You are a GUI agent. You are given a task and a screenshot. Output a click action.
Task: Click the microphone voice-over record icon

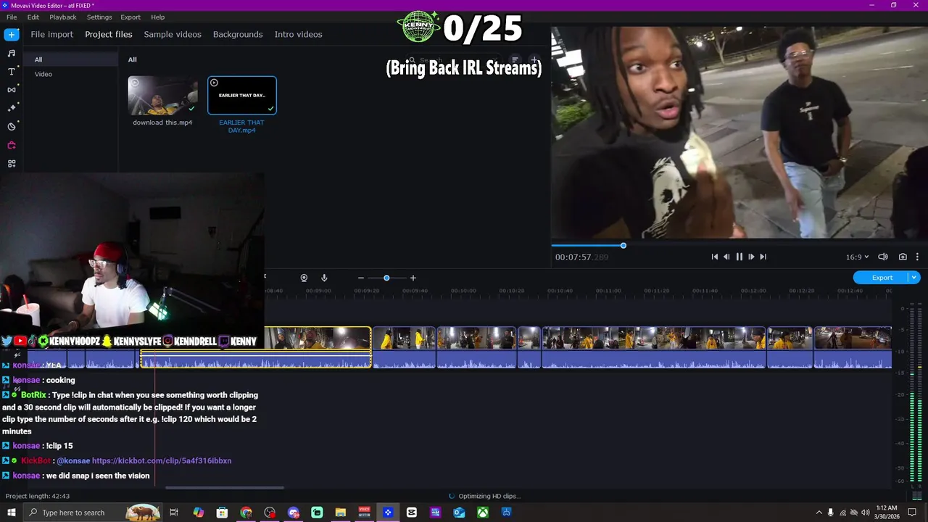[x=324, y=278]
